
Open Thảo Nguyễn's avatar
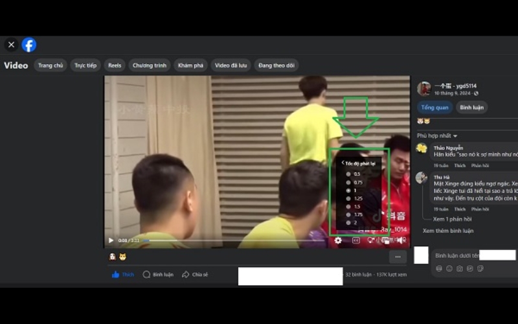tap(422, 148)
